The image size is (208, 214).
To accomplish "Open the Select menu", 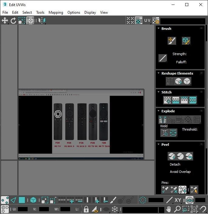I will [x=27, y=12].
